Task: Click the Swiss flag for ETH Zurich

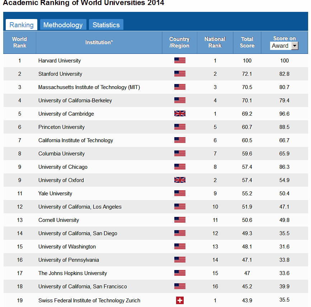Action: [179, 300]
